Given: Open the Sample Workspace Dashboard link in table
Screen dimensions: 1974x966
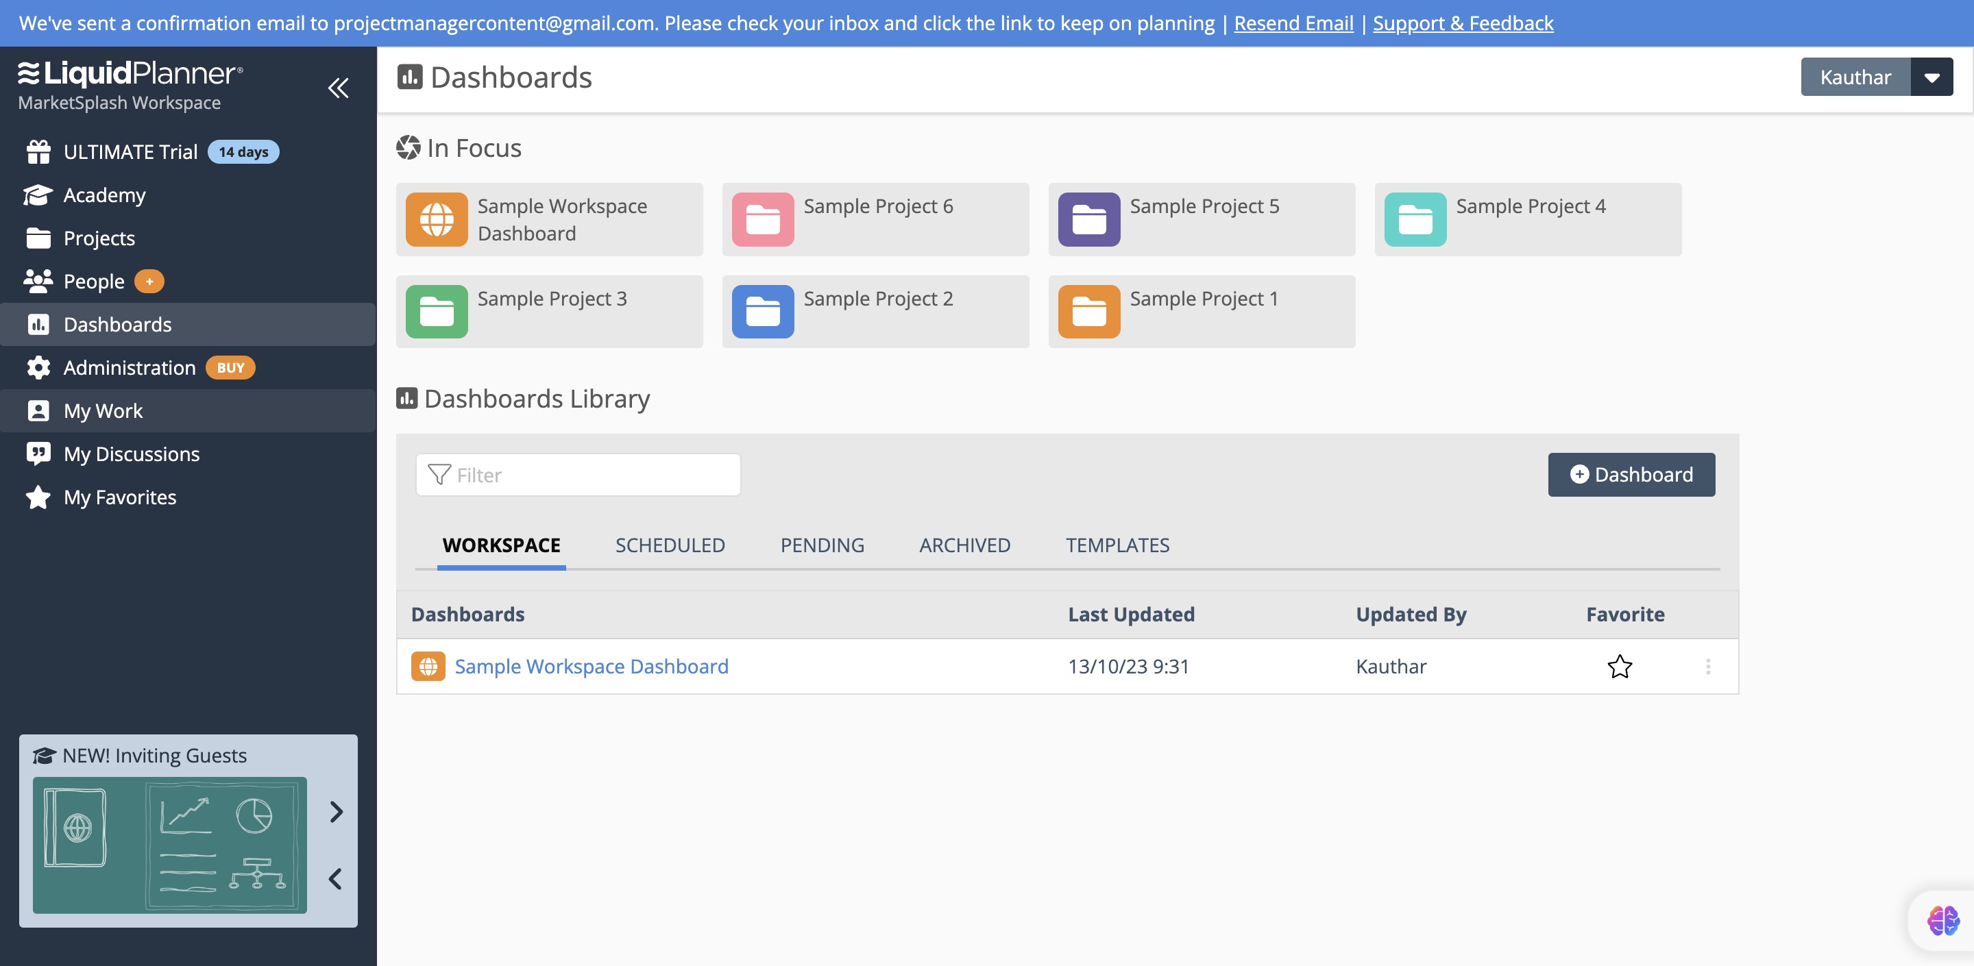Looking at the screenshot, I should 591,667.
